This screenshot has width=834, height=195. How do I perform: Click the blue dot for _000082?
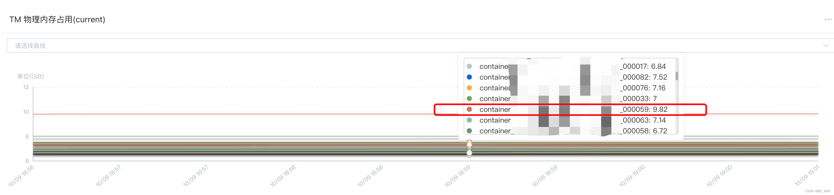[x=469, y=77]
